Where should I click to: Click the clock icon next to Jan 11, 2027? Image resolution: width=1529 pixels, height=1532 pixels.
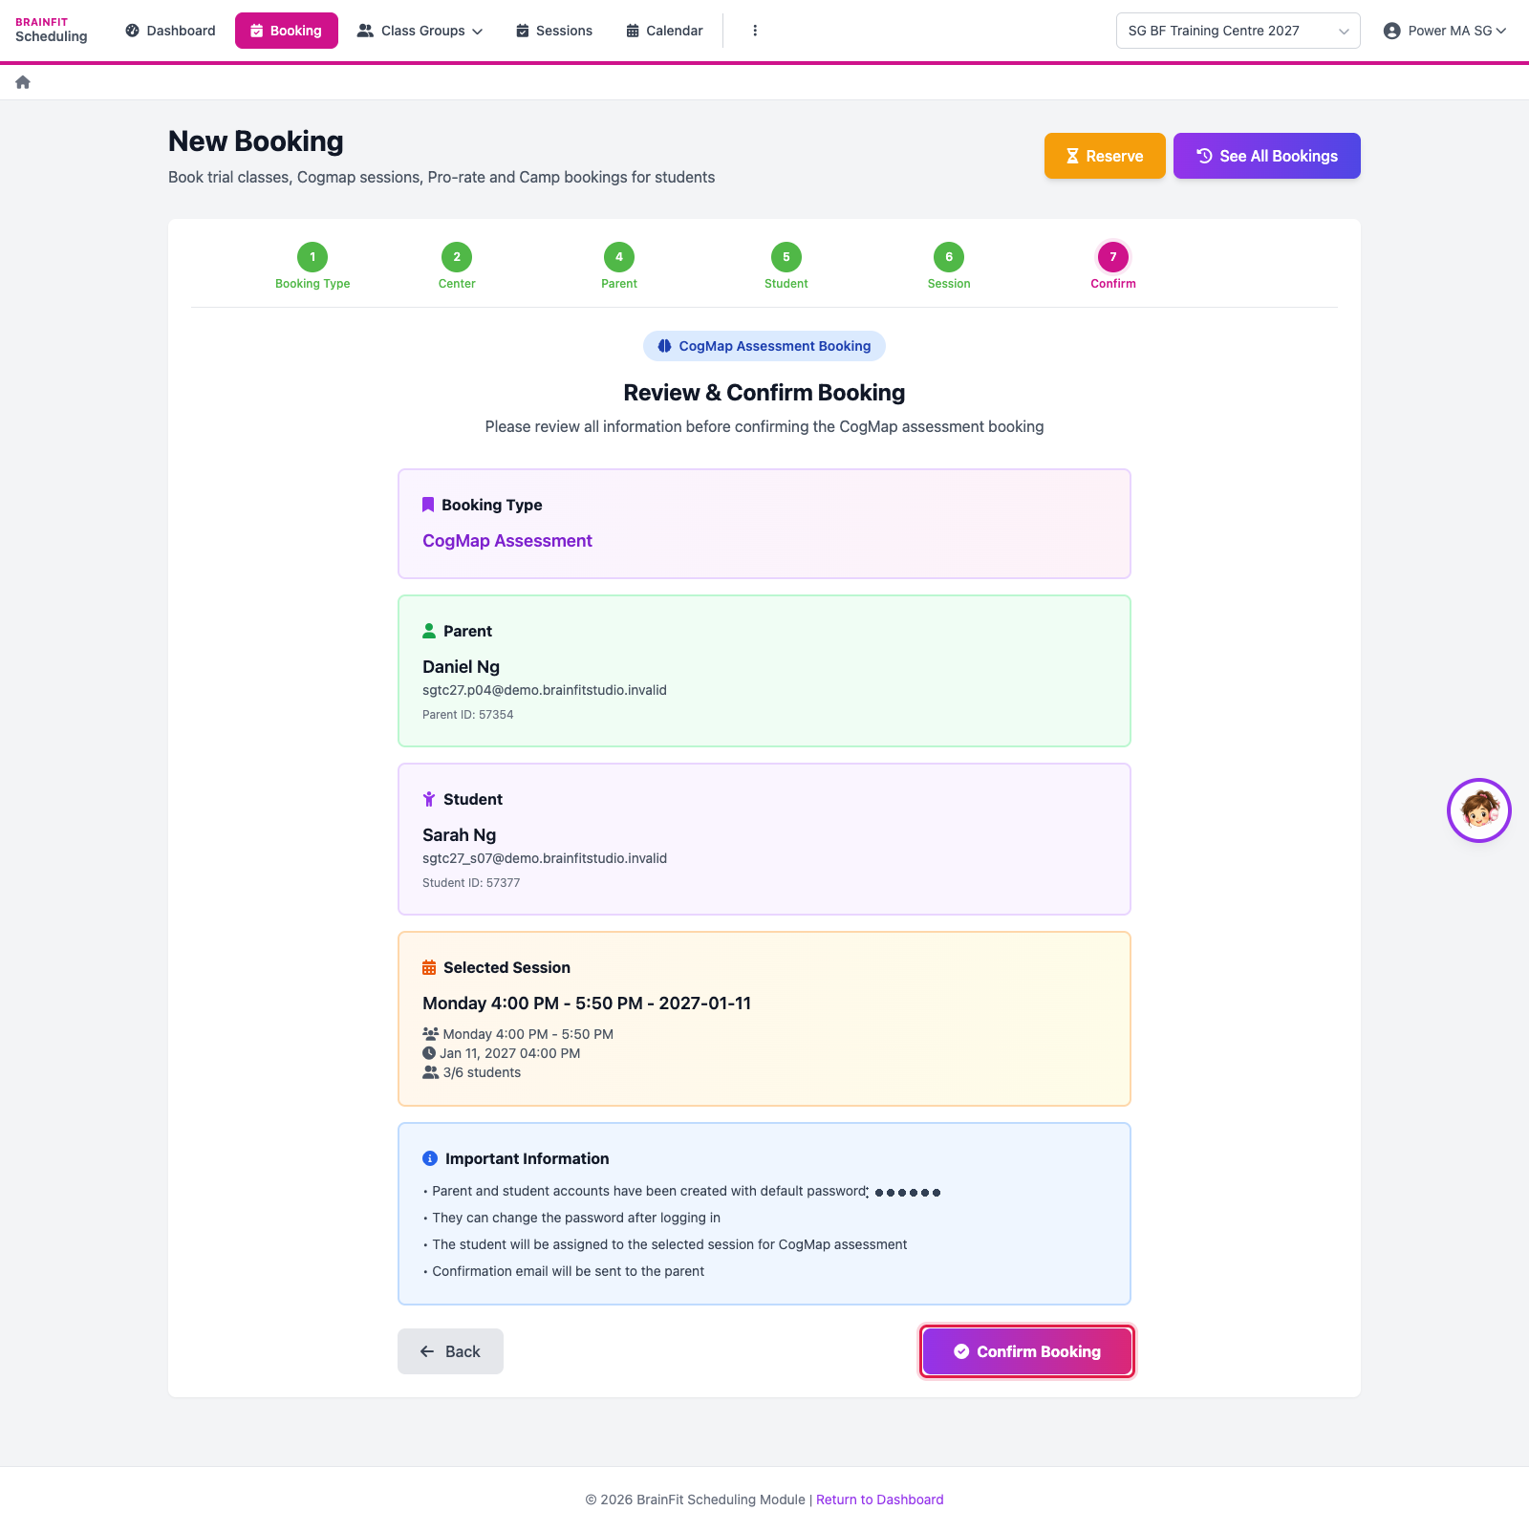[x=429, y=1053]
